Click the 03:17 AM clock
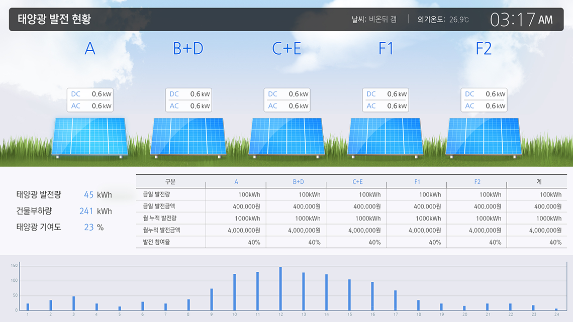The width and height of the screenshot is (573, 322). 521,20
